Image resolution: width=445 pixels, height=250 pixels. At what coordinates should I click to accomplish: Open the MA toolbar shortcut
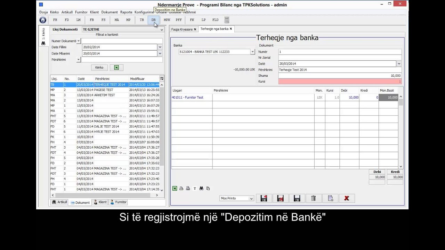[117, 20]
